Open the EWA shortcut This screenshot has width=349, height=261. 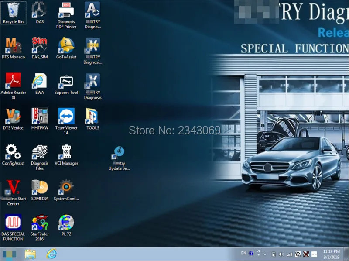click(x=40, y=81)
